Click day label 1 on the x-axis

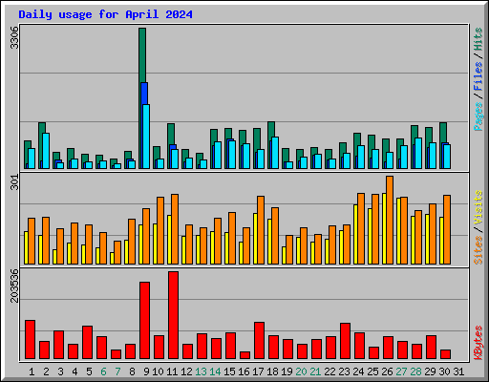coord(32,371)
